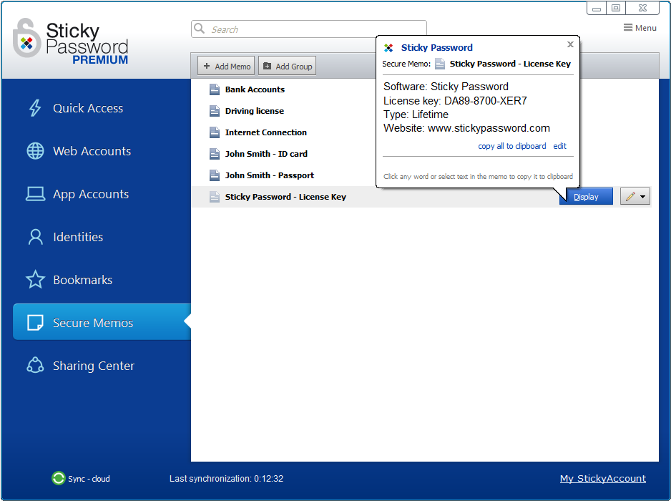This screenshot has height=501, width=671.
Task: Open Identities in the sidebar
Action: pyautogui.click(x=77, y=237)
